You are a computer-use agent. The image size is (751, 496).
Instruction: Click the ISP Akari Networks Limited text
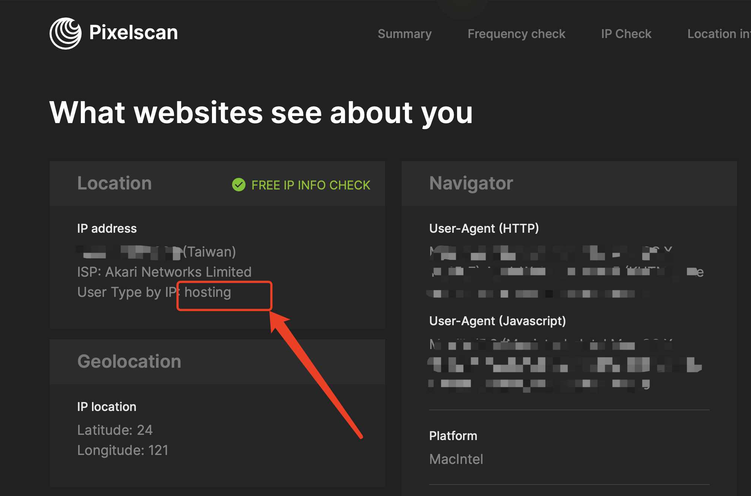[x=164, y=272]
